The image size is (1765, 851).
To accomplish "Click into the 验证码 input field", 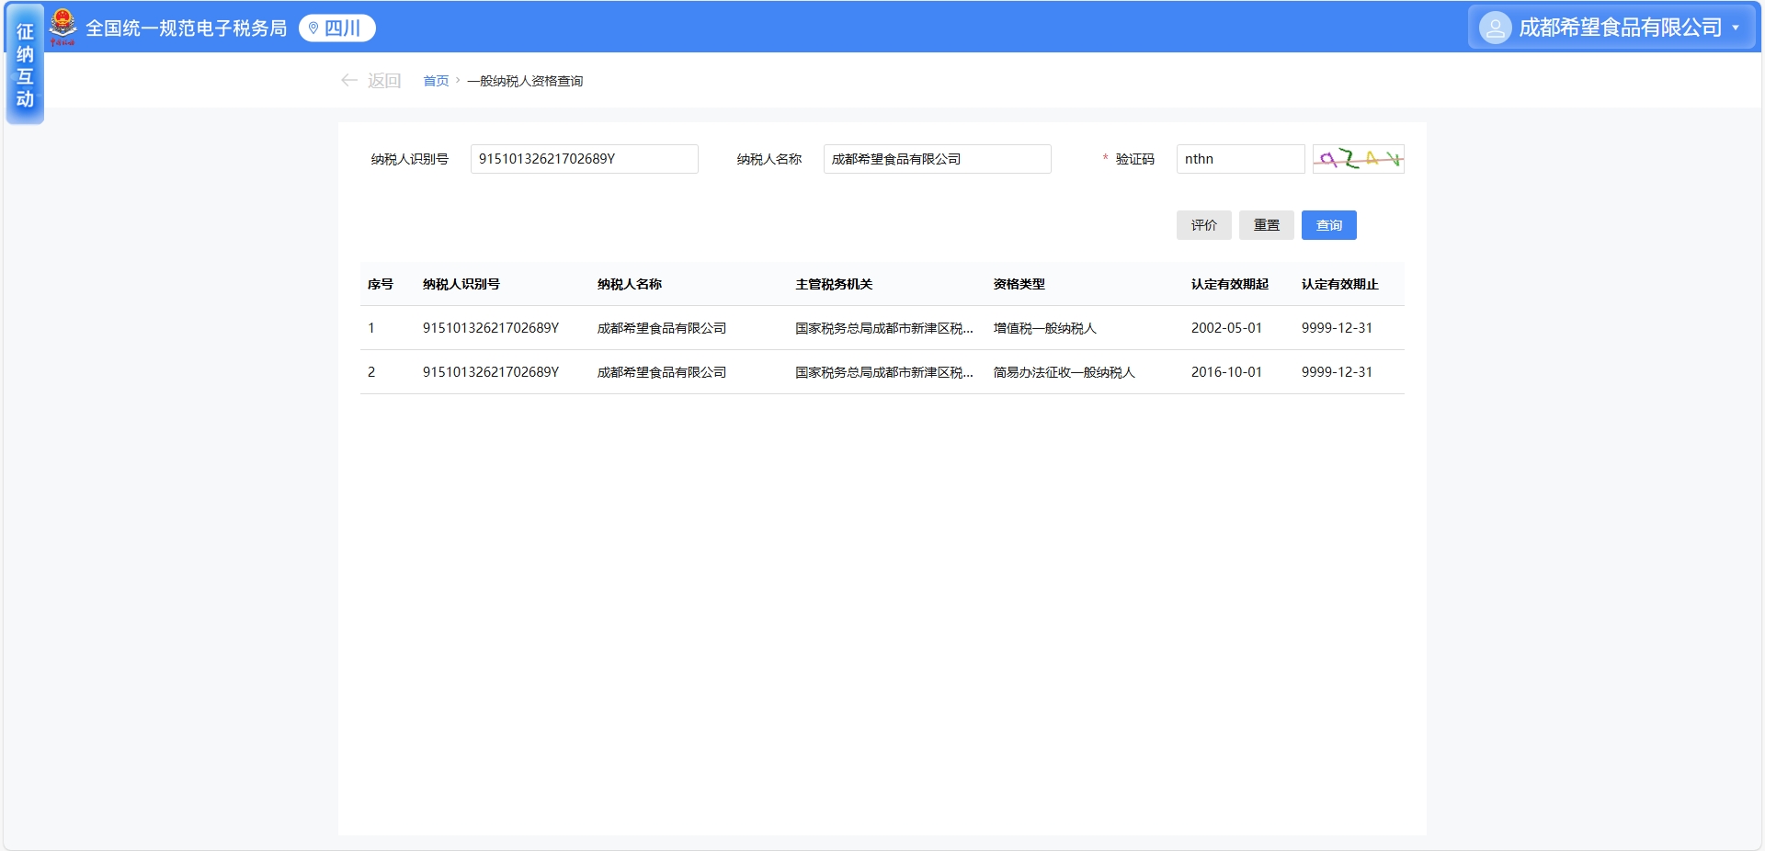I will [1239, 159].
